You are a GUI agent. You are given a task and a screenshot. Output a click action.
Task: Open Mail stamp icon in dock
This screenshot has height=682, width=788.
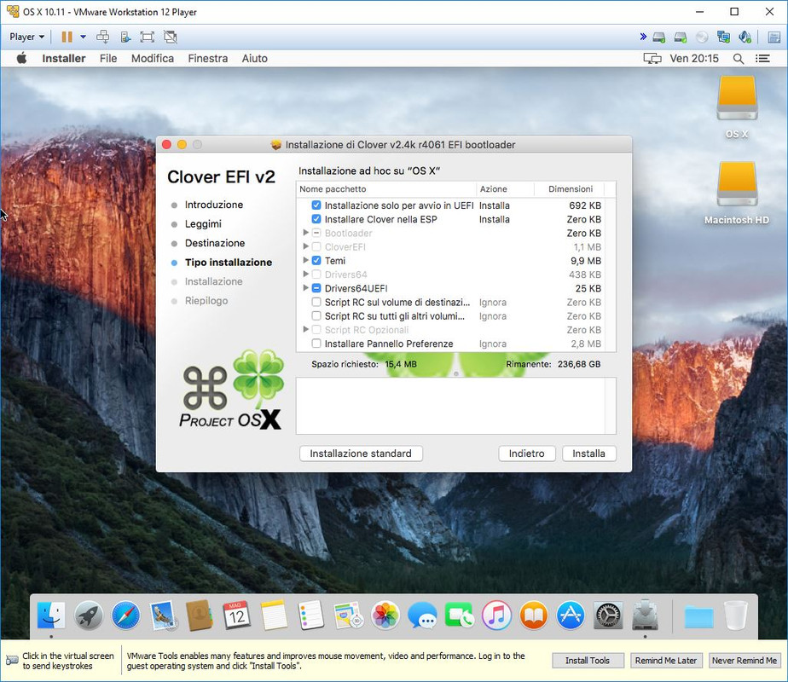(163, 615)
